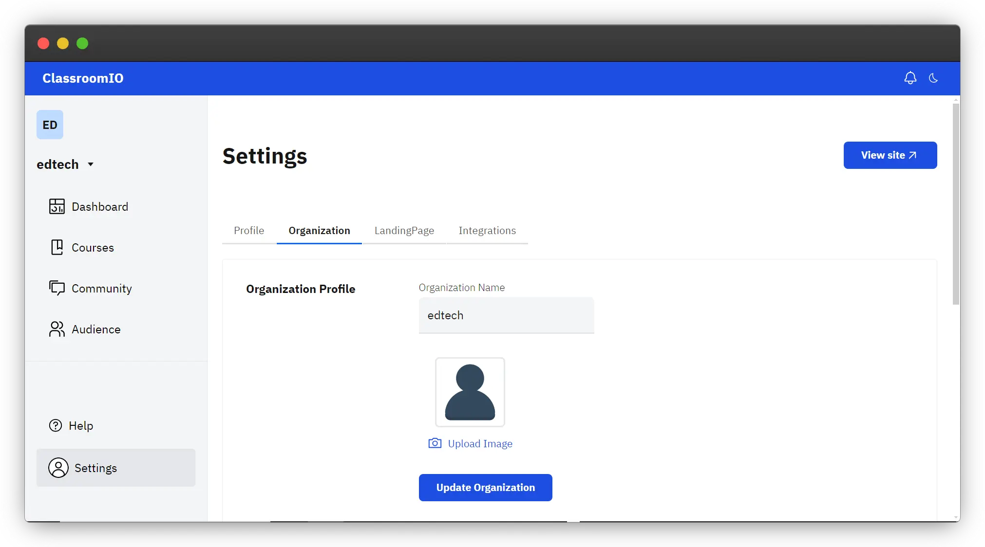Viewport: 985px width, 547px height.
Task: Expand the edtech organization dropdown arrow
Action: [91, 164]
